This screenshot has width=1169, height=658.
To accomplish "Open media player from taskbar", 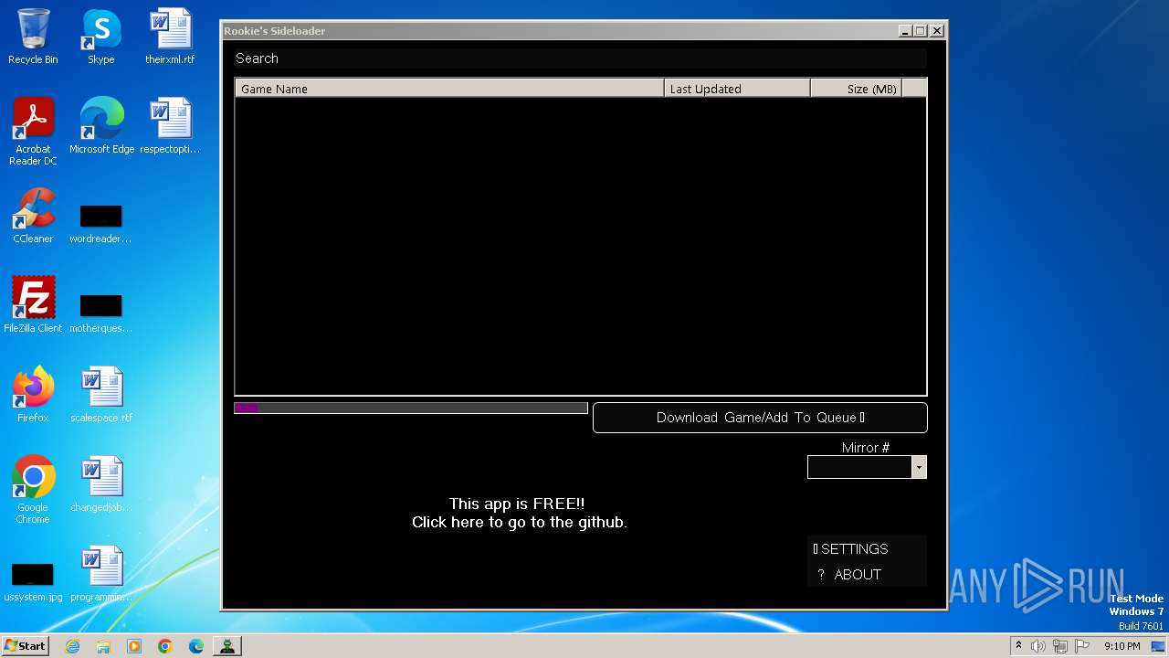I will 134,646.
